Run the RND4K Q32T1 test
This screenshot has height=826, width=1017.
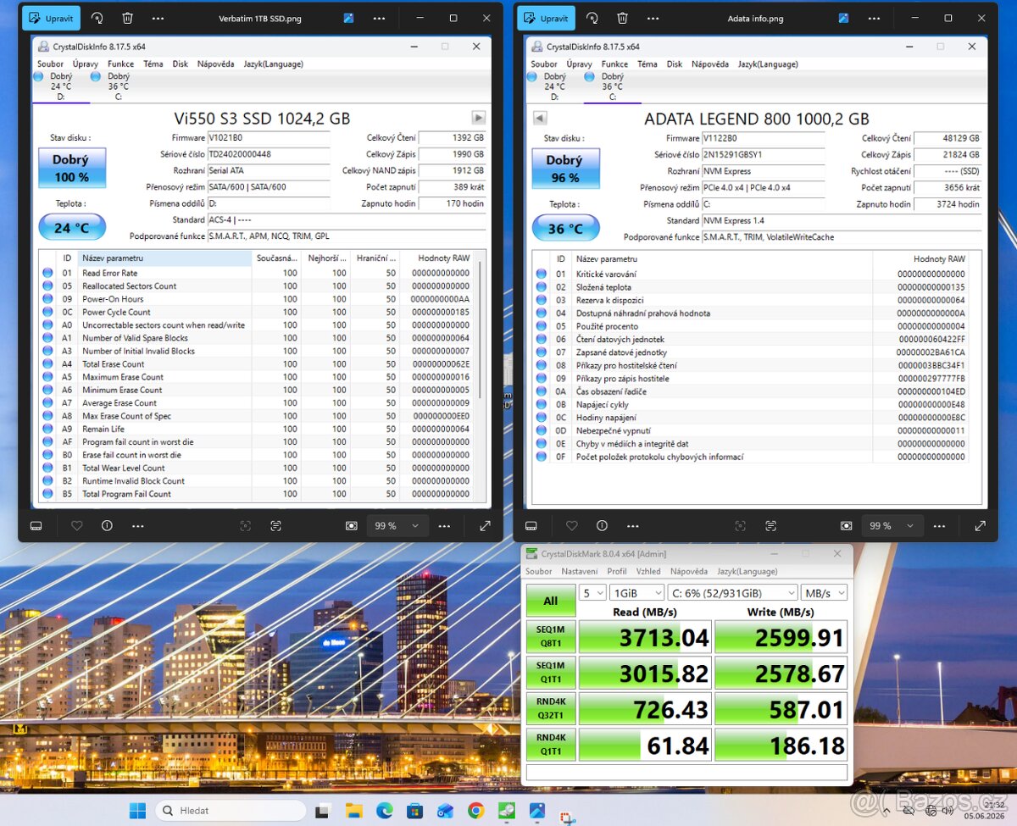coord(550,708)
